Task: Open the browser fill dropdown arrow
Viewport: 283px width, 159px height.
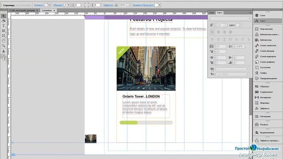Action: [x=159, y=5]
